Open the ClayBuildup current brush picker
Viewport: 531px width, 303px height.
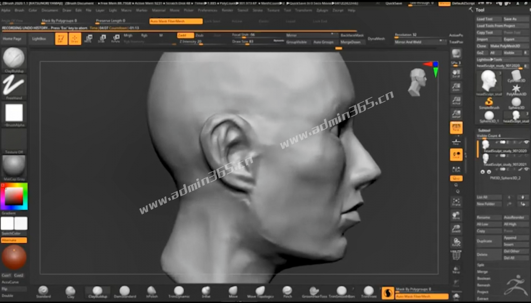tap(14, 60)
